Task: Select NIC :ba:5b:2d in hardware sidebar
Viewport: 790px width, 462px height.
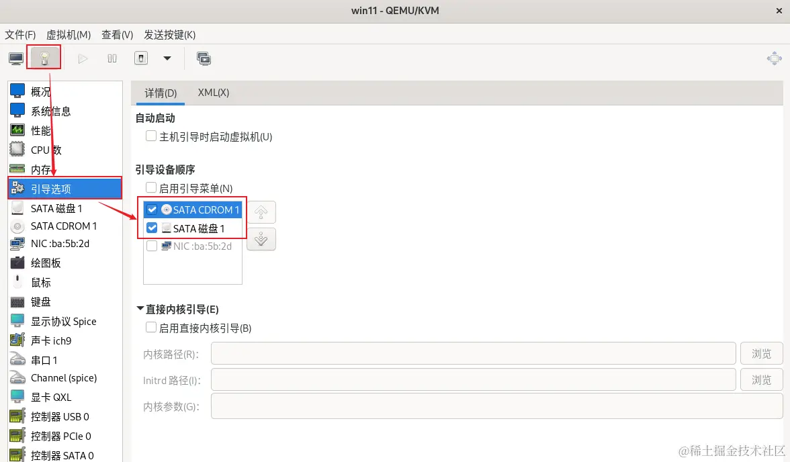Action: pos(65,244)
